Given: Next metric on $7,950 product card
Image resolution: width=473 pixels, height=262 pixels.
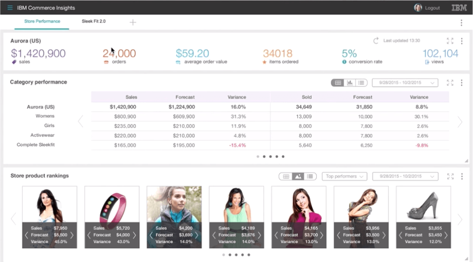Looking at the screenshot, I should 72,235.
